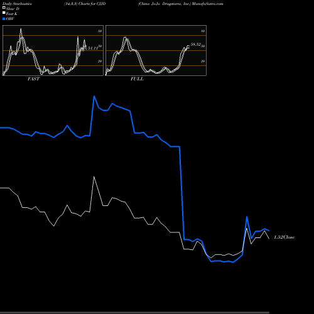
Task: Click the 20 axis label in FULL chart
Action: click(203, 61)
